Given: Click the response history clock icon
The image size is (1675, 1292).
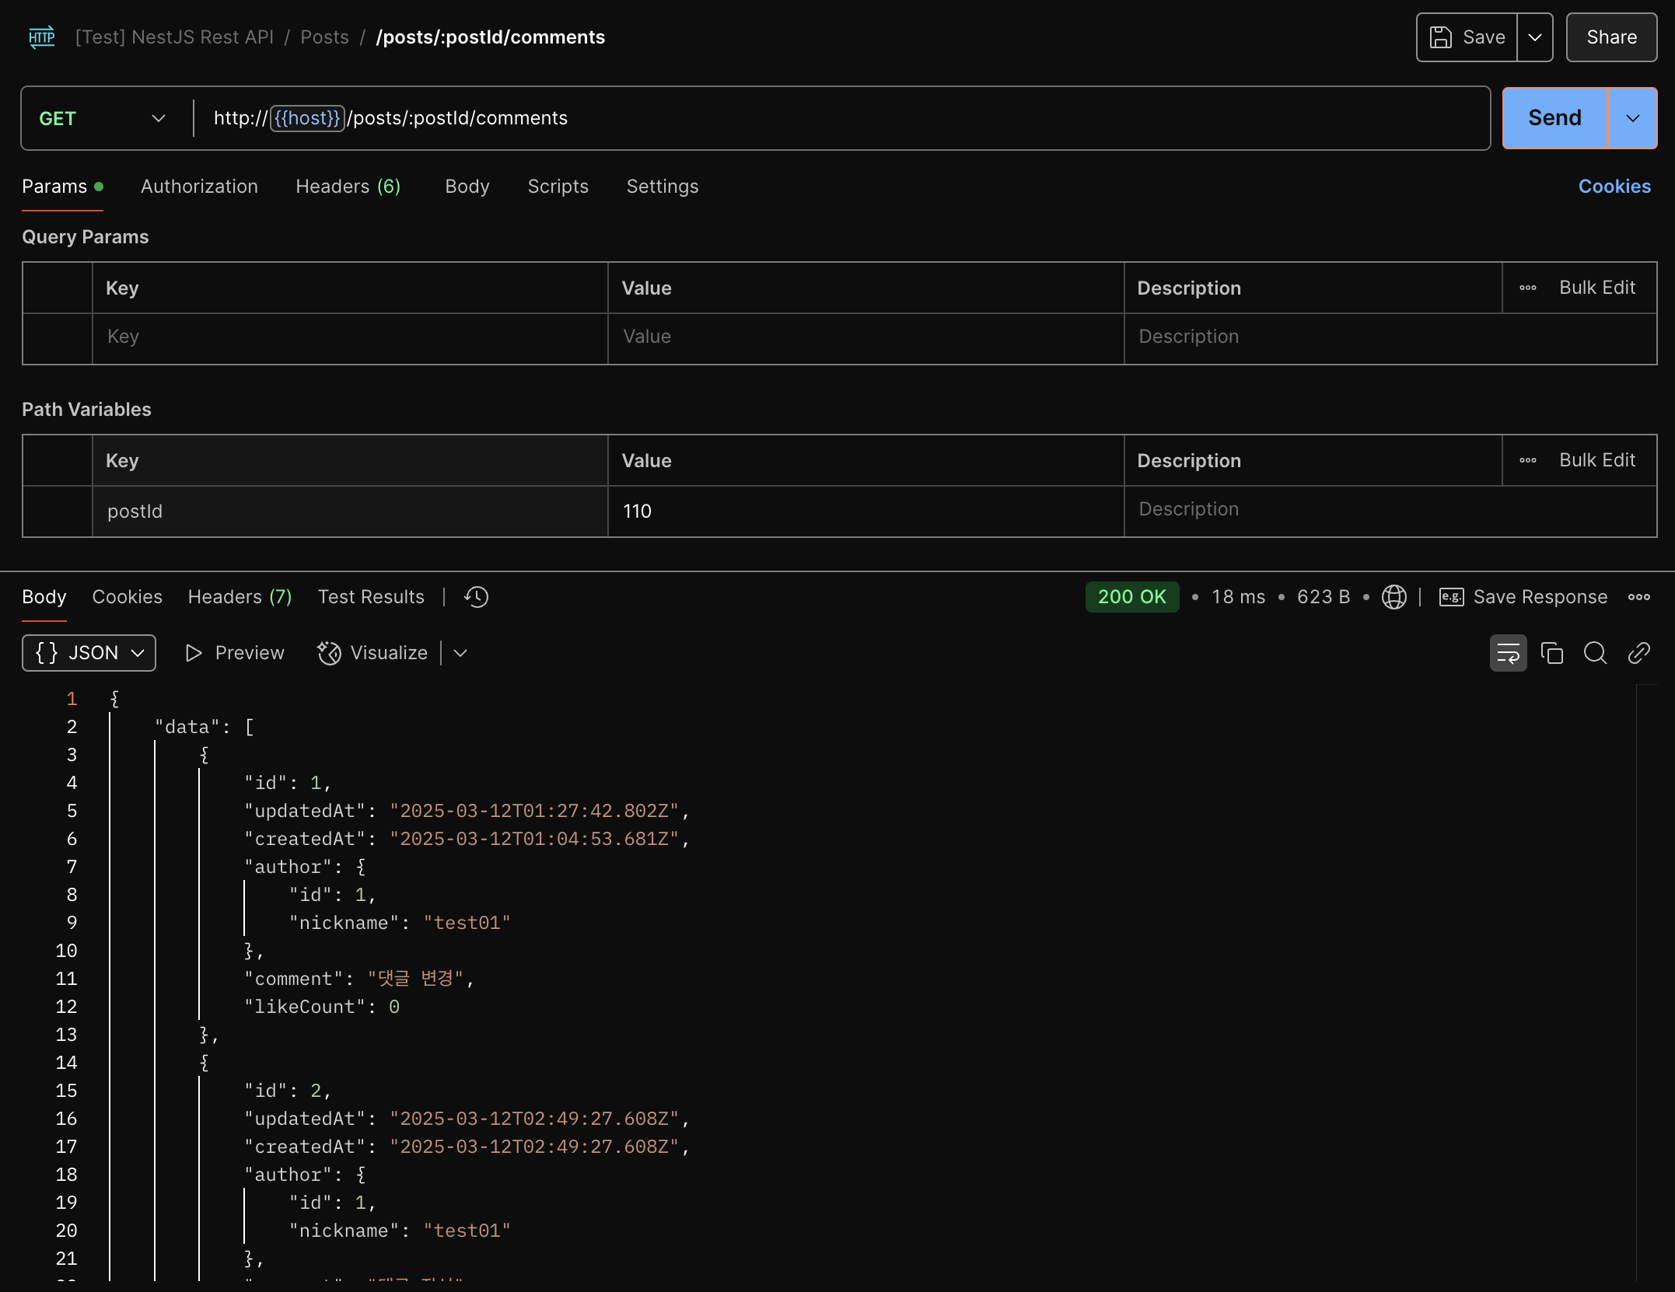Looking at the screenshot, I should (x=476, y=597).
